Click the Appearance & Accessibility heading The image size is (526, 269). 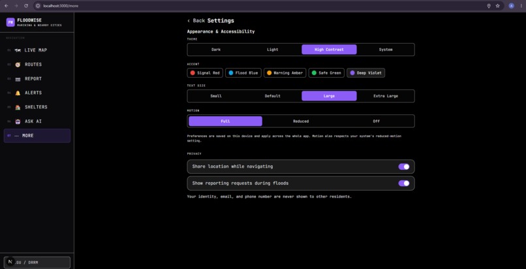[x=221, y=31]
